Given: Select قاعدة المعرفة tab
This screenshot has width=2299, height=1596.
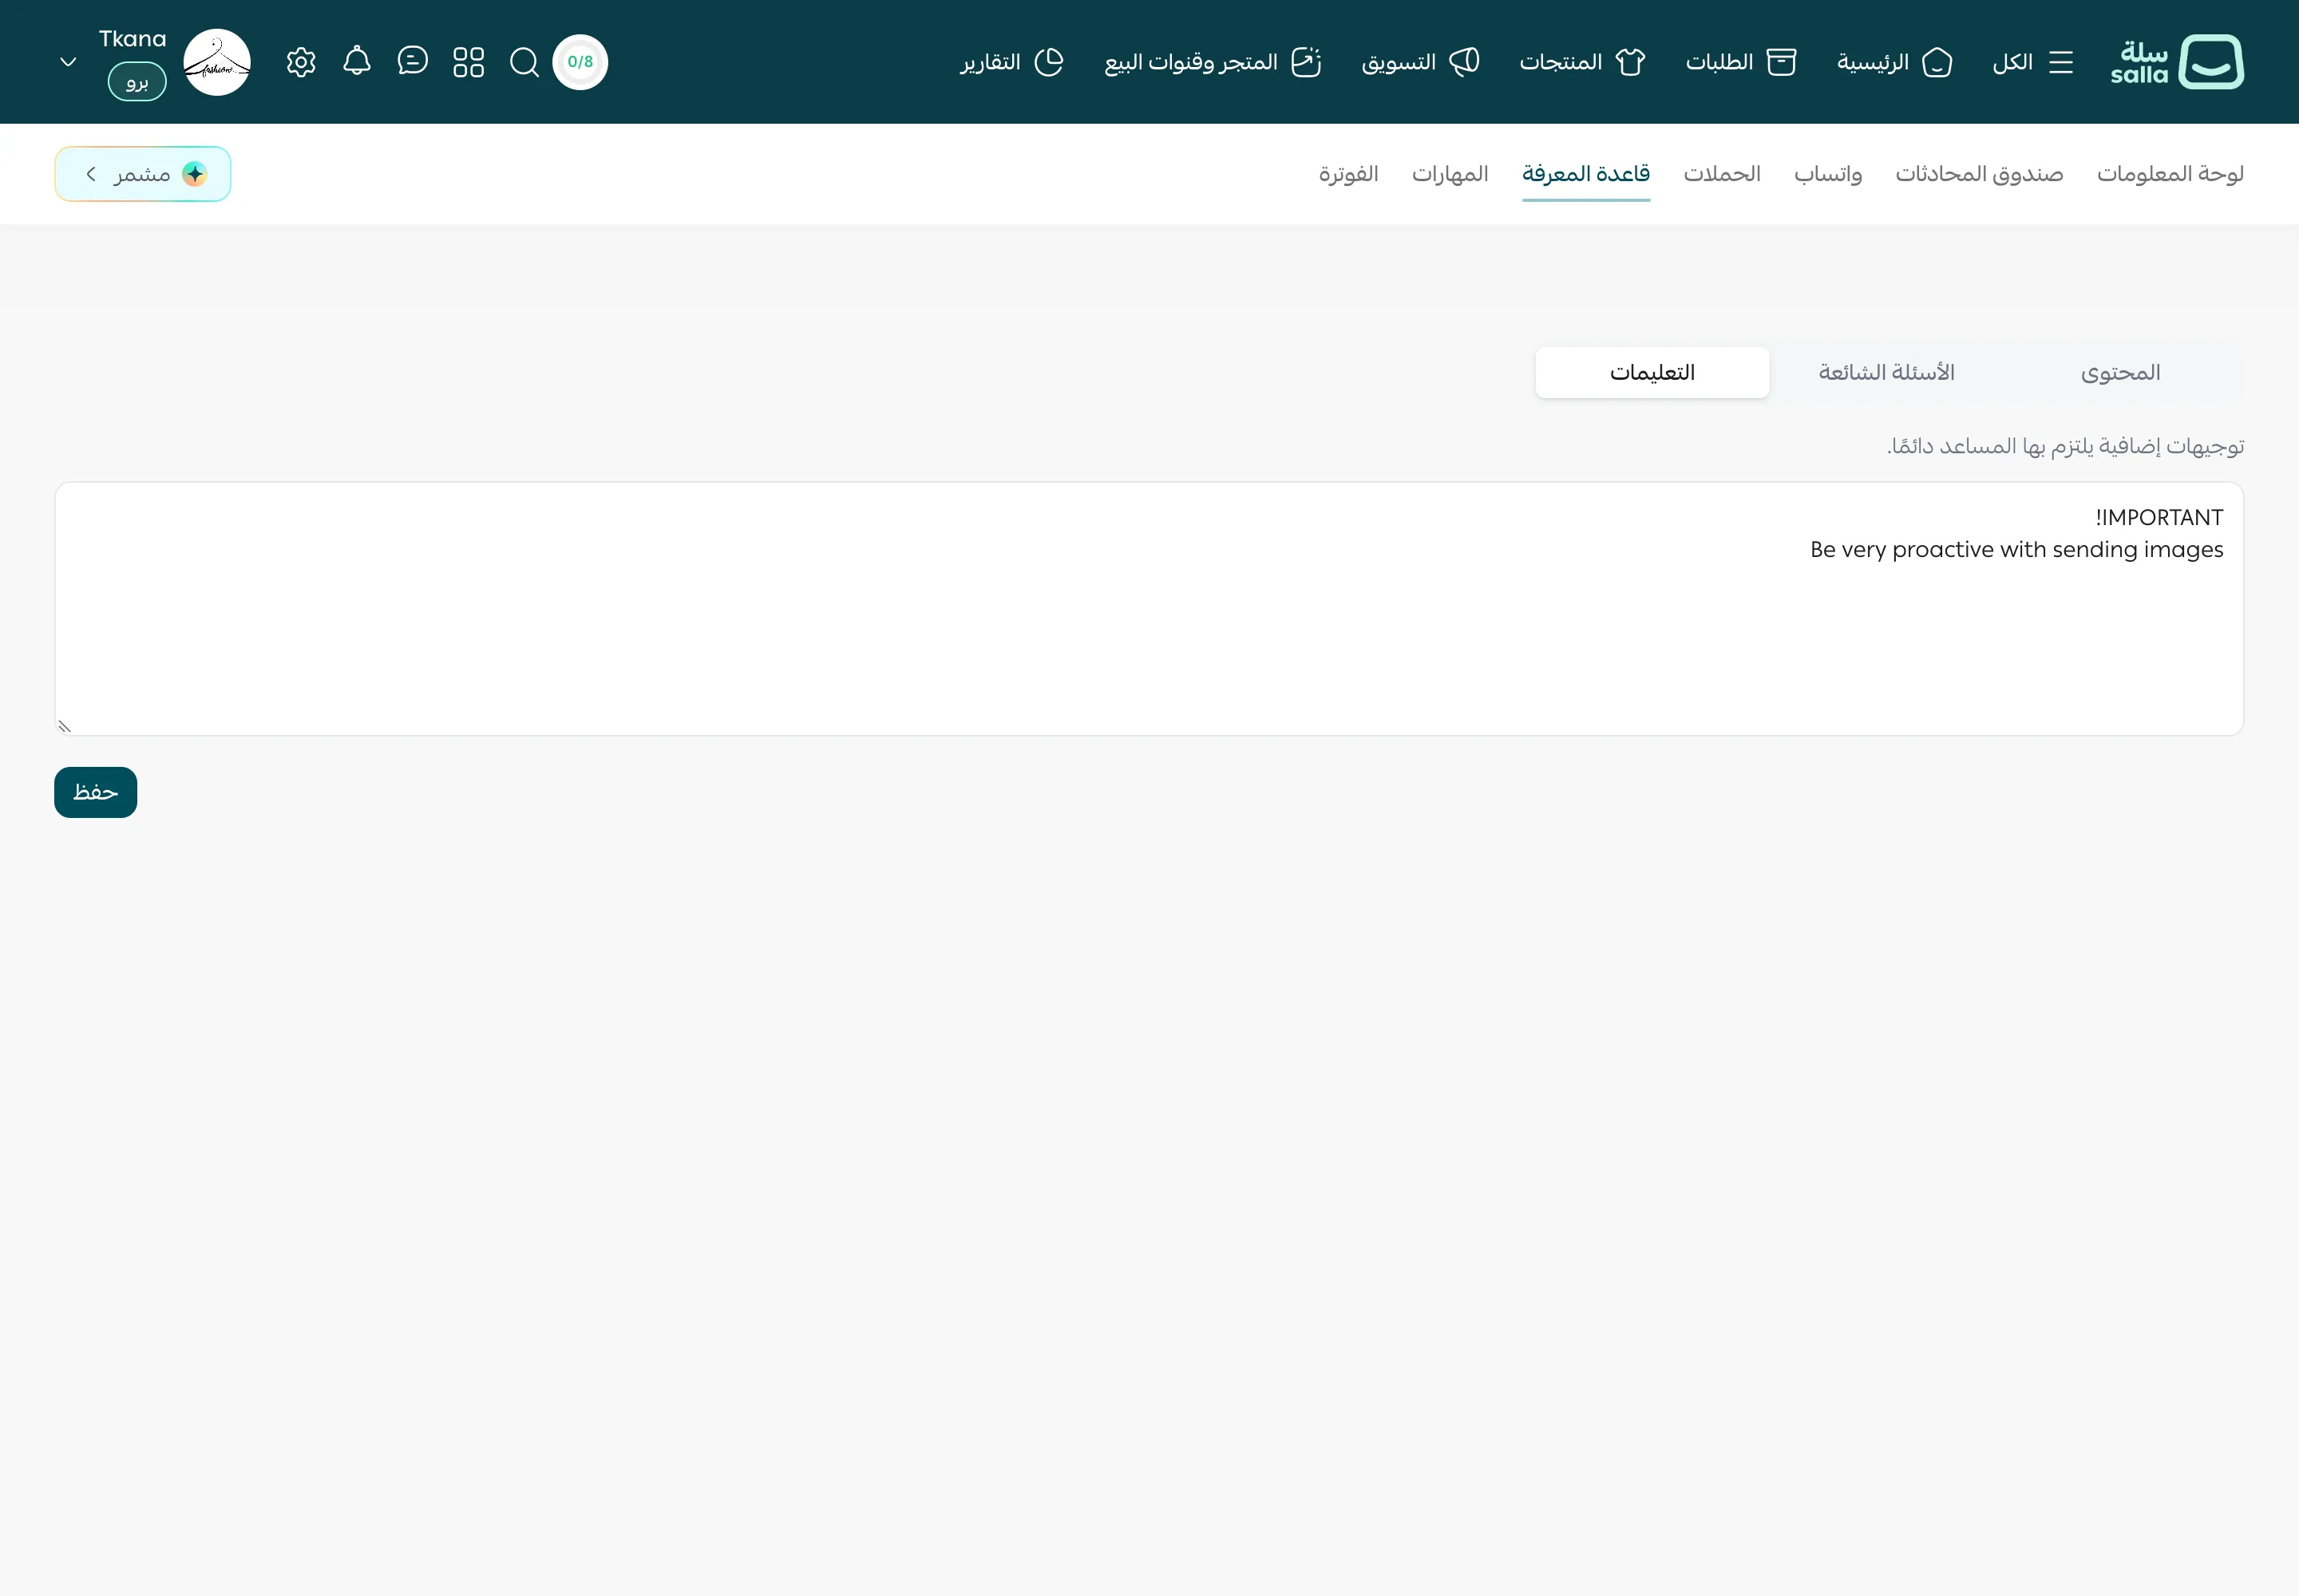Looking at the screenshot, I should (1585, 174).
